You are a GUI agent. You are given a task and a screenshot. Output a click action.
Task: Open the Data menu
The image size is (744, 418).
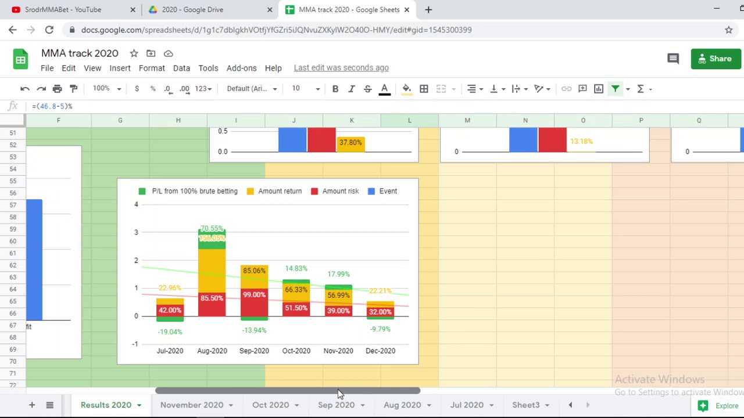tap(181, 68)
